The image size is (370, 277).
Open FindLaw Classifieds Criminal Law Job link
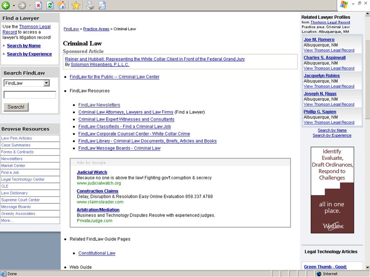[x=124, y=127]
